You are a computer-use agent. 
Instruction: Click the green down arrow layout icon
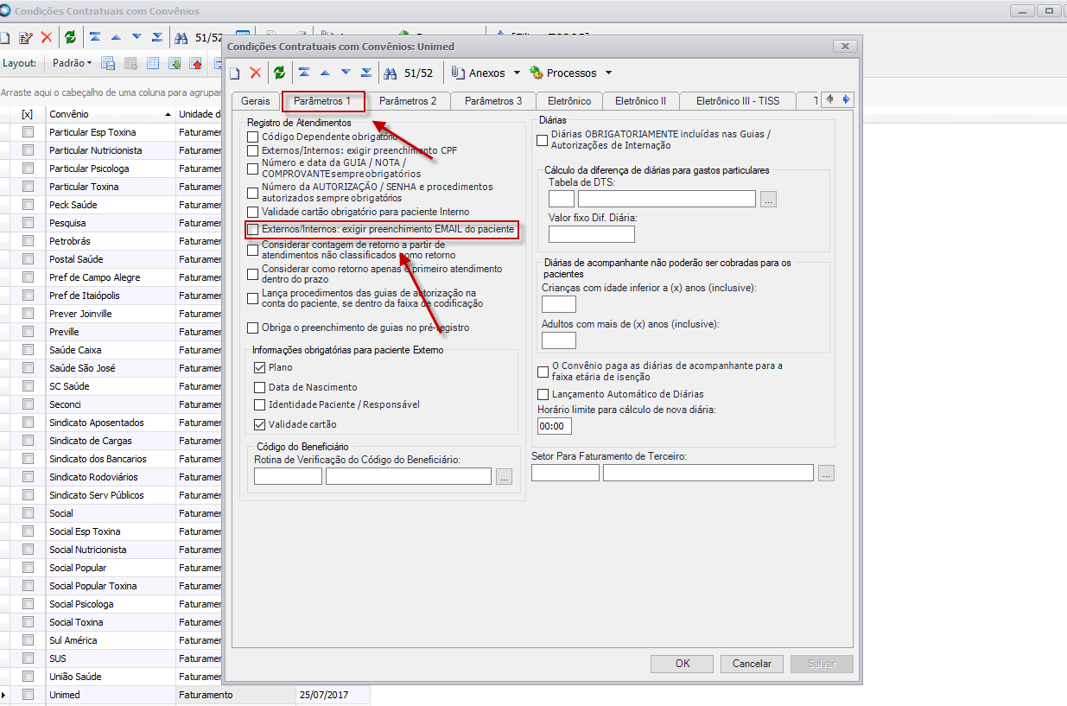coord(175,63)
